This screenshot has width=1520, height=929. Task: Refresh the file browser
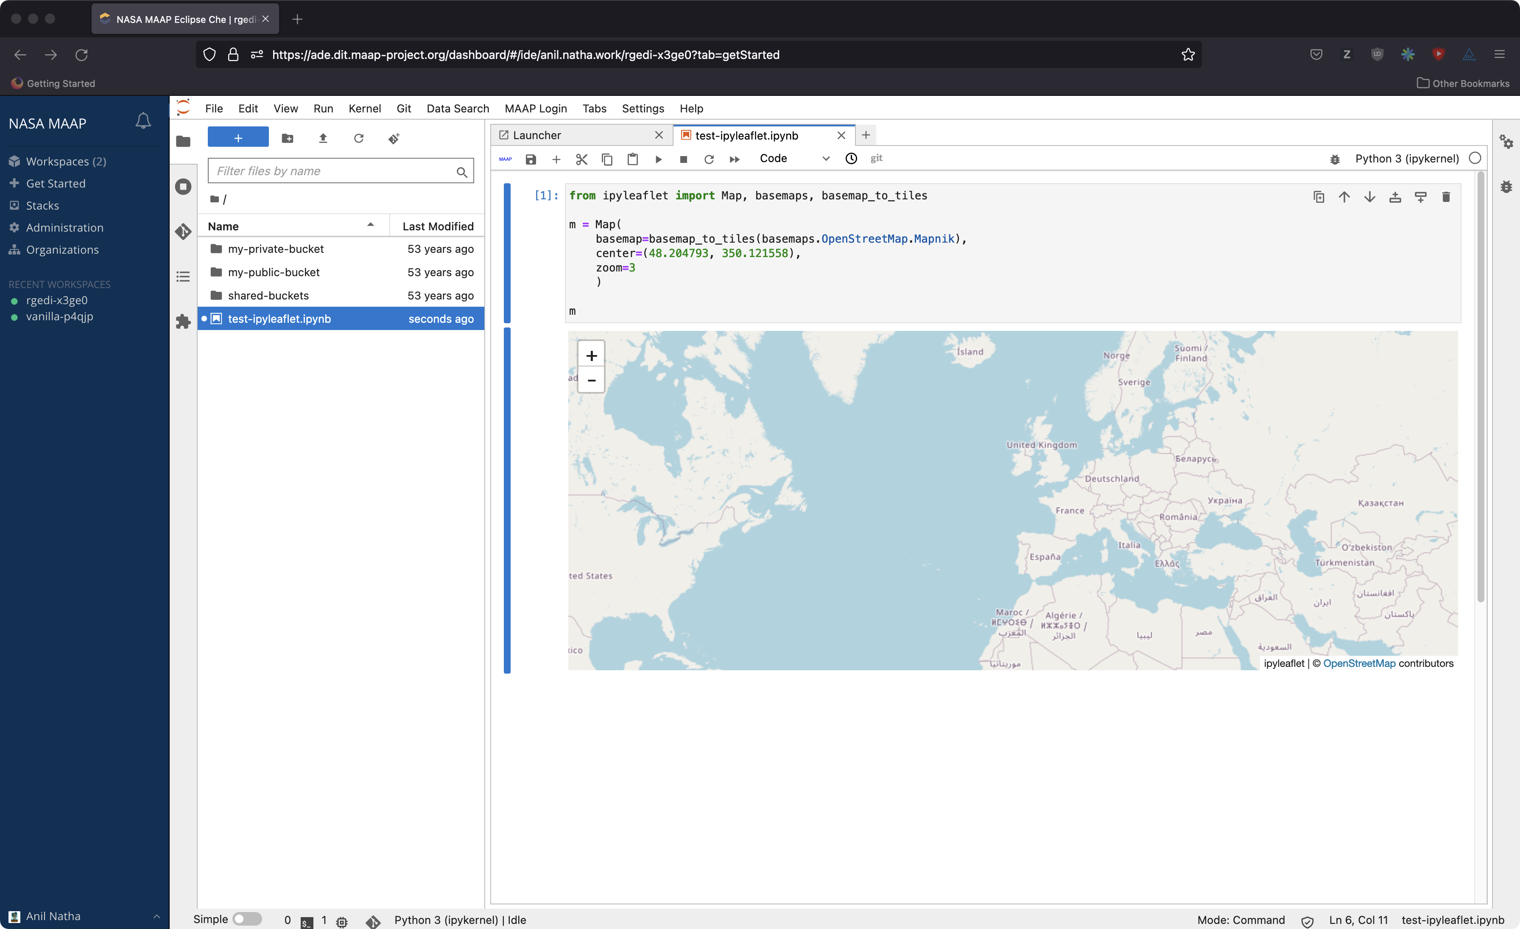tap(358, 138)
